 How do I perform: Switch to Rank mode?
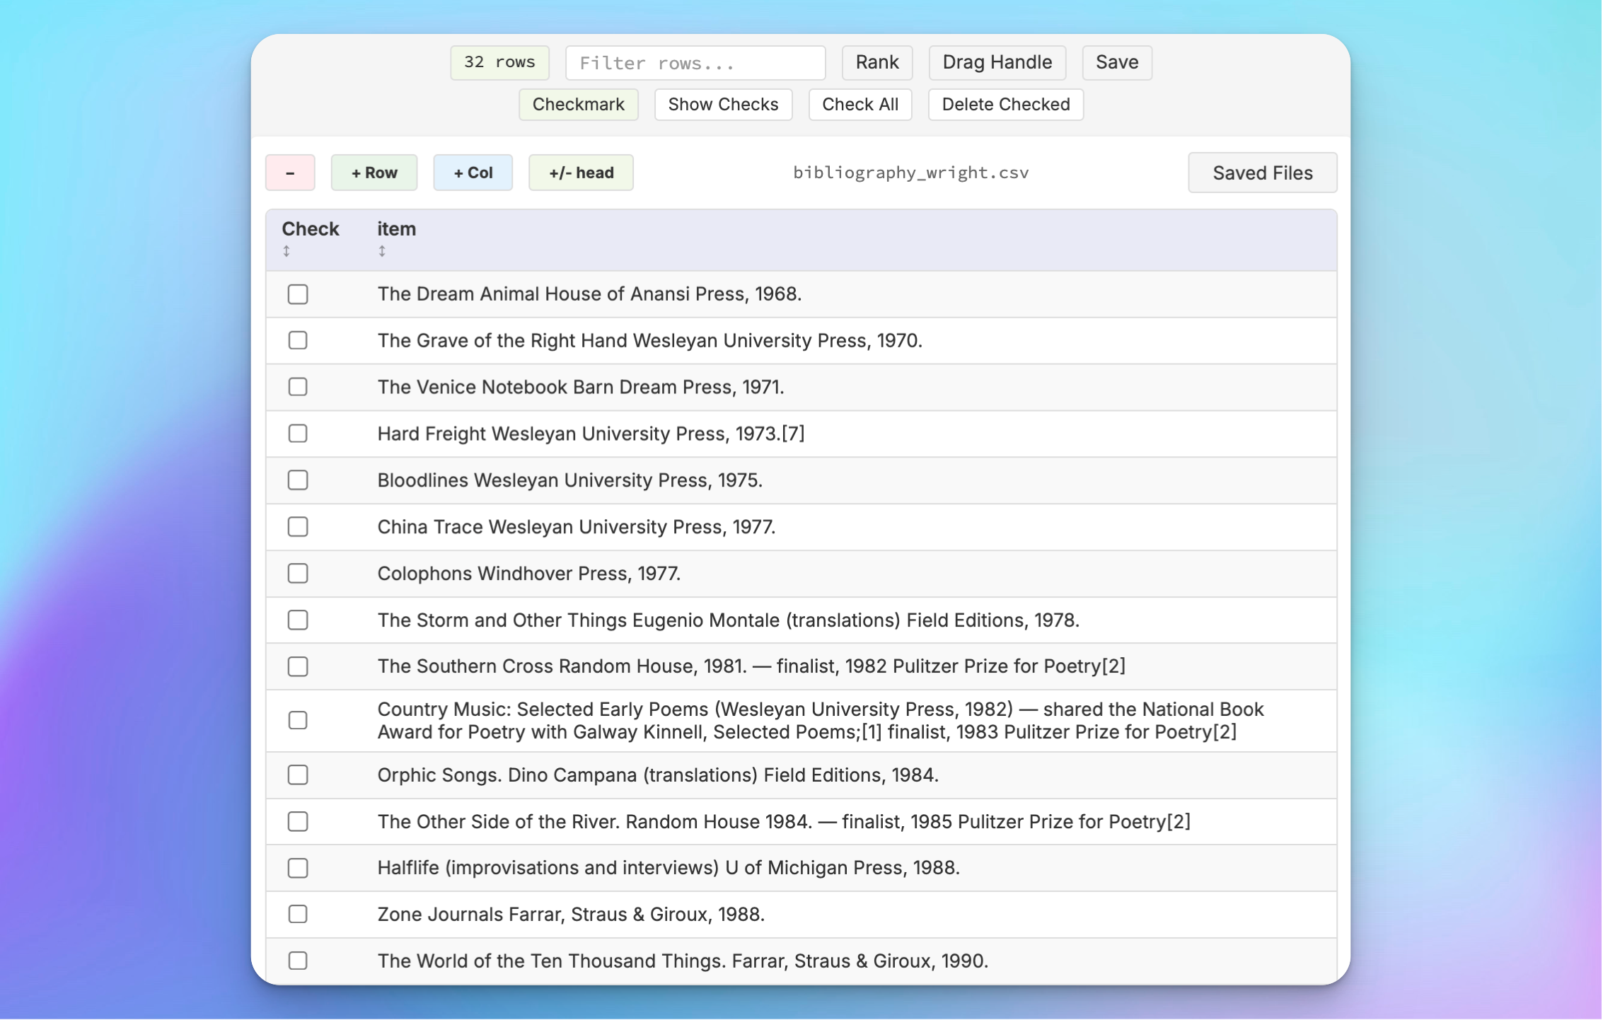click(876, 62)
